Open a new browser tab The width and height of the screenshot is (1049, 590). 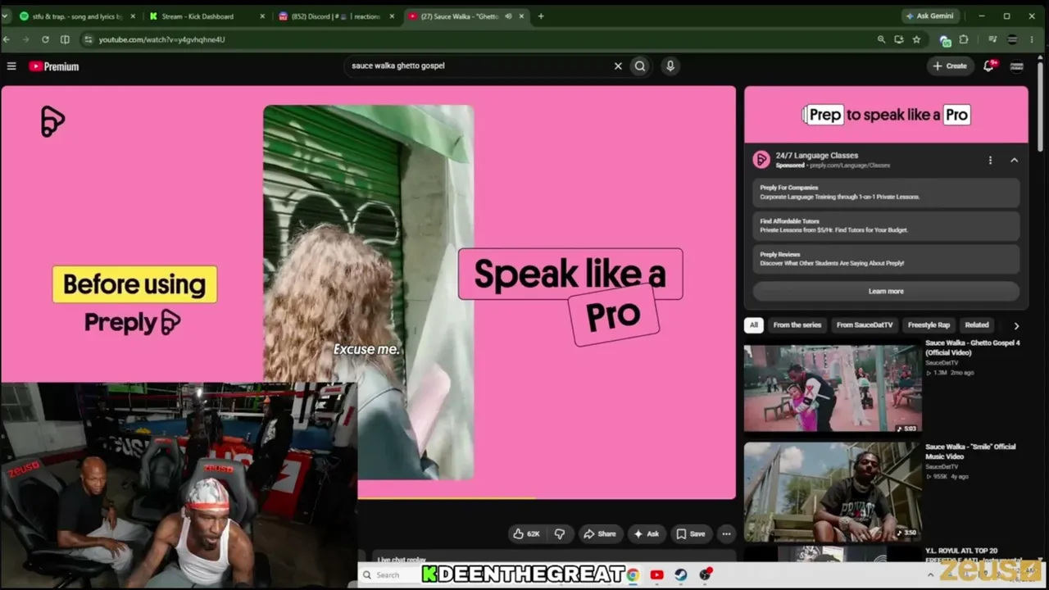pyautogui.click(x=541, y=16)
